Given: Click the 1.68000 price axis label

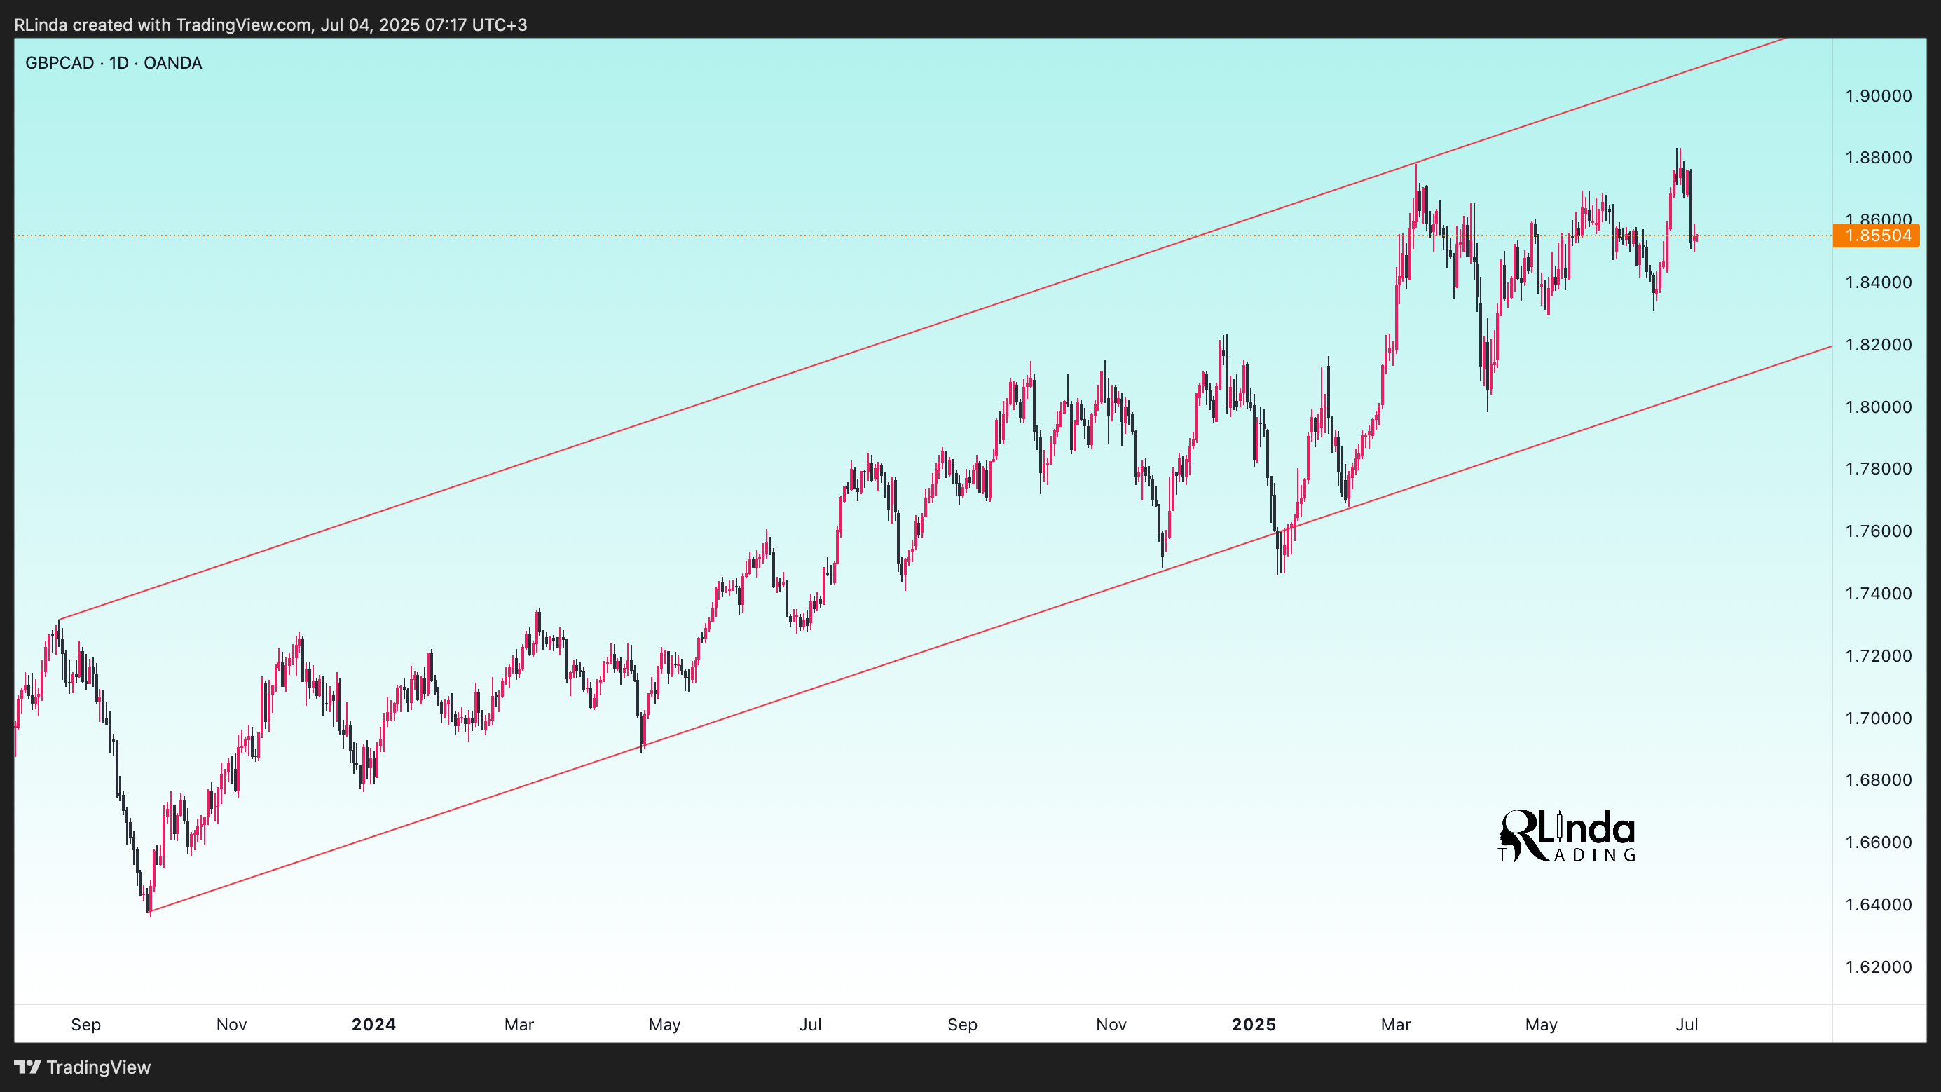Looking at the screenshot, I should 1879,780.
